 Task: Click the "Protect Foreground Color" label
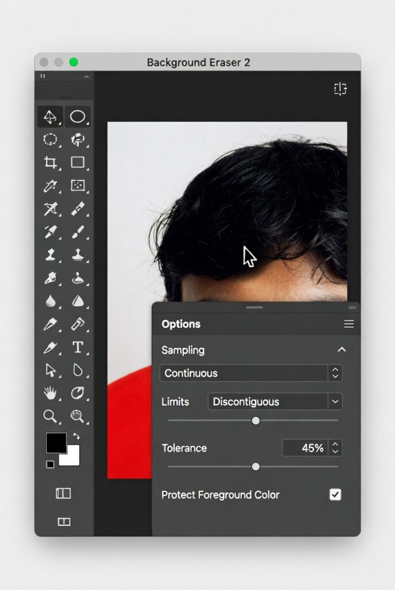(x=220, y=494)
